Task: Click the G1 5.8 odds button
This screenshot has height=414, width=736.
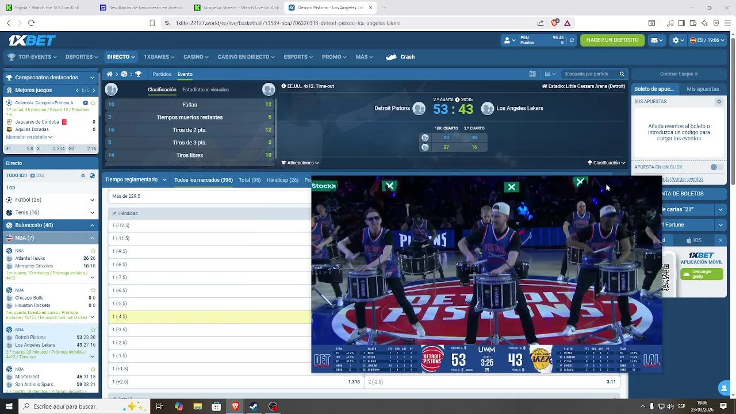Action: [x=19, y=149]
